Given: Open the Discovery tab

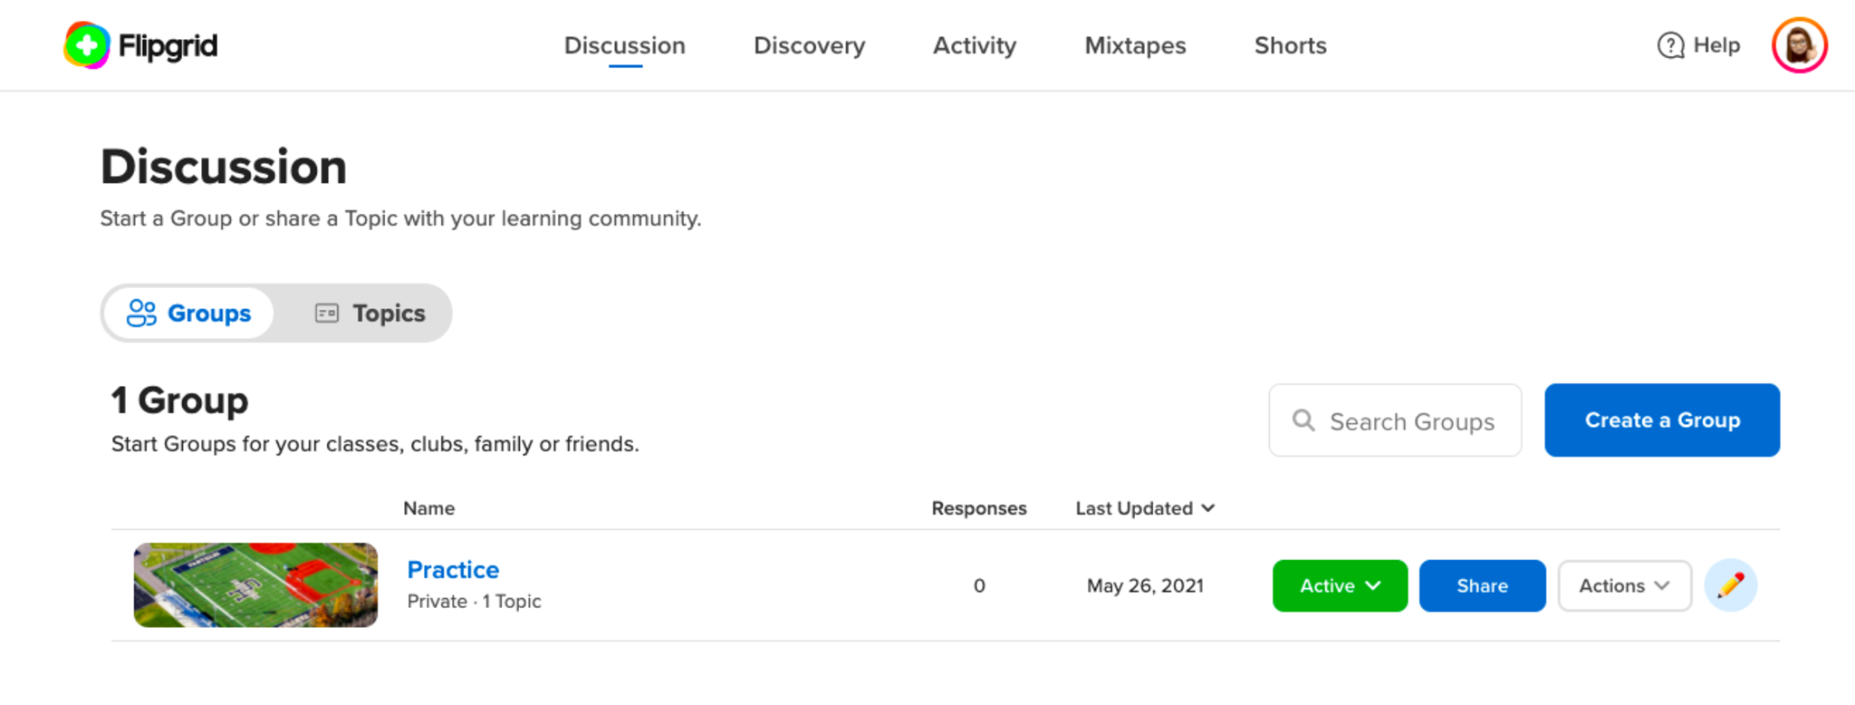Looking at the screenshot, I should [809, 45].
